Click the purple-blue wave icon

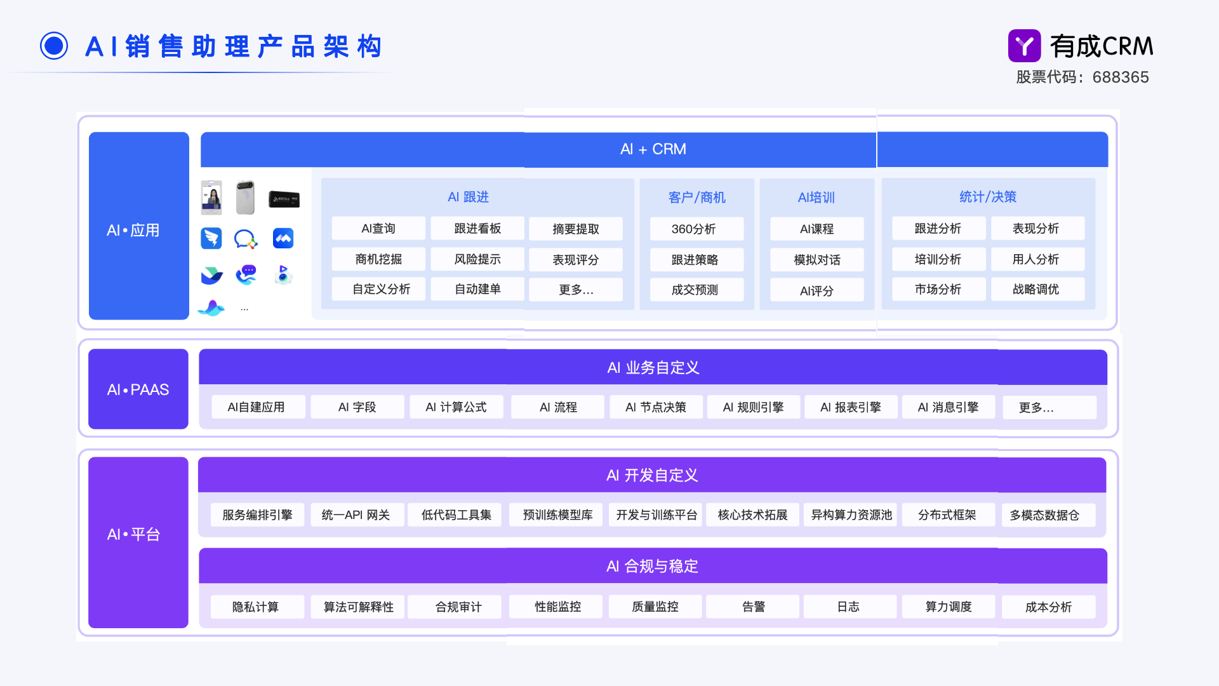coord(211,308)
